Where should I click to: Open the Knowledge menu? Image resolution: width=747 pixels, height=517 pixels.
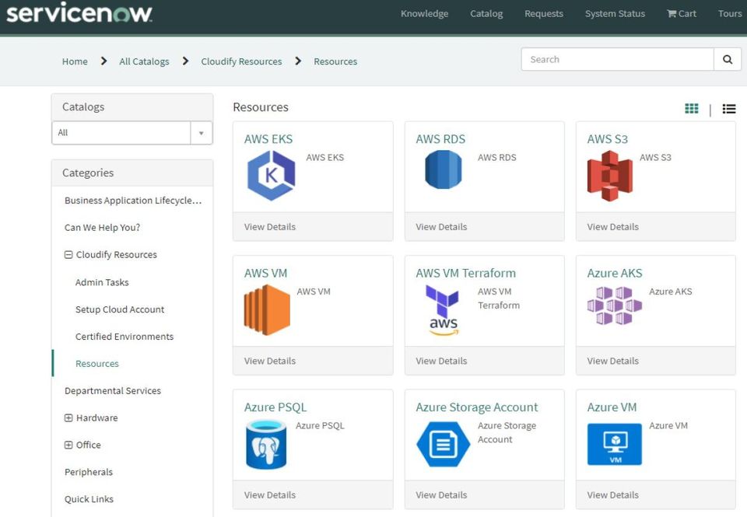pos(425,14)
